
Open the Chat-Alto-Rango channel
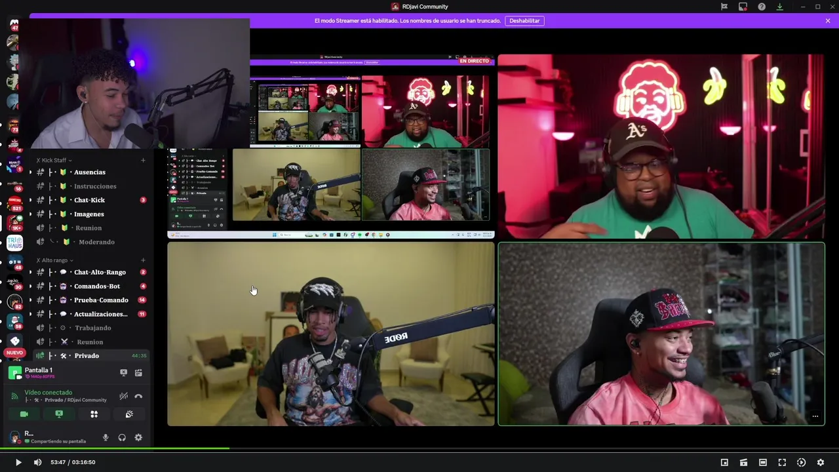[89, 272]
